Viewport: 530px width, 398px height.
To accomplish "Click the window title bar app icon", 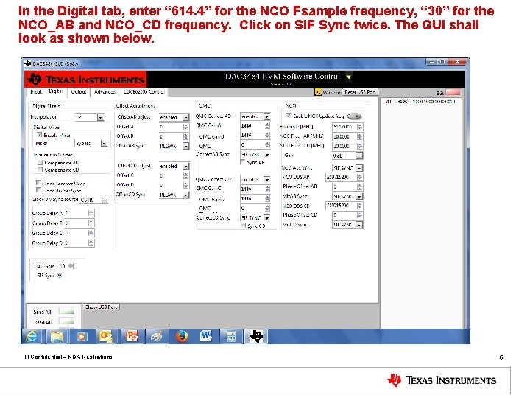I will 28,63.
